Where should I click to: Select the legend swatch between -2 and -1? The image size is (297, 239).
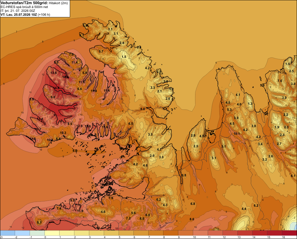click(22, 233)
